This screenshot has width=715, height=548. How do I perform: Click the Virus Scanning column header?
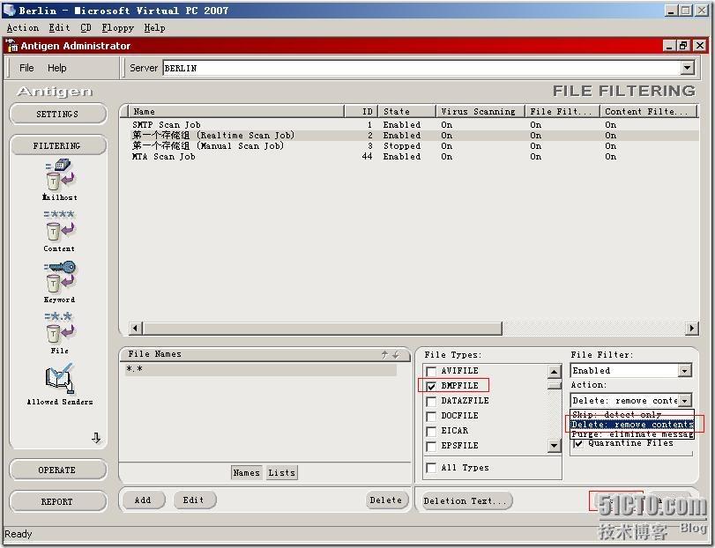coord(480,112)
